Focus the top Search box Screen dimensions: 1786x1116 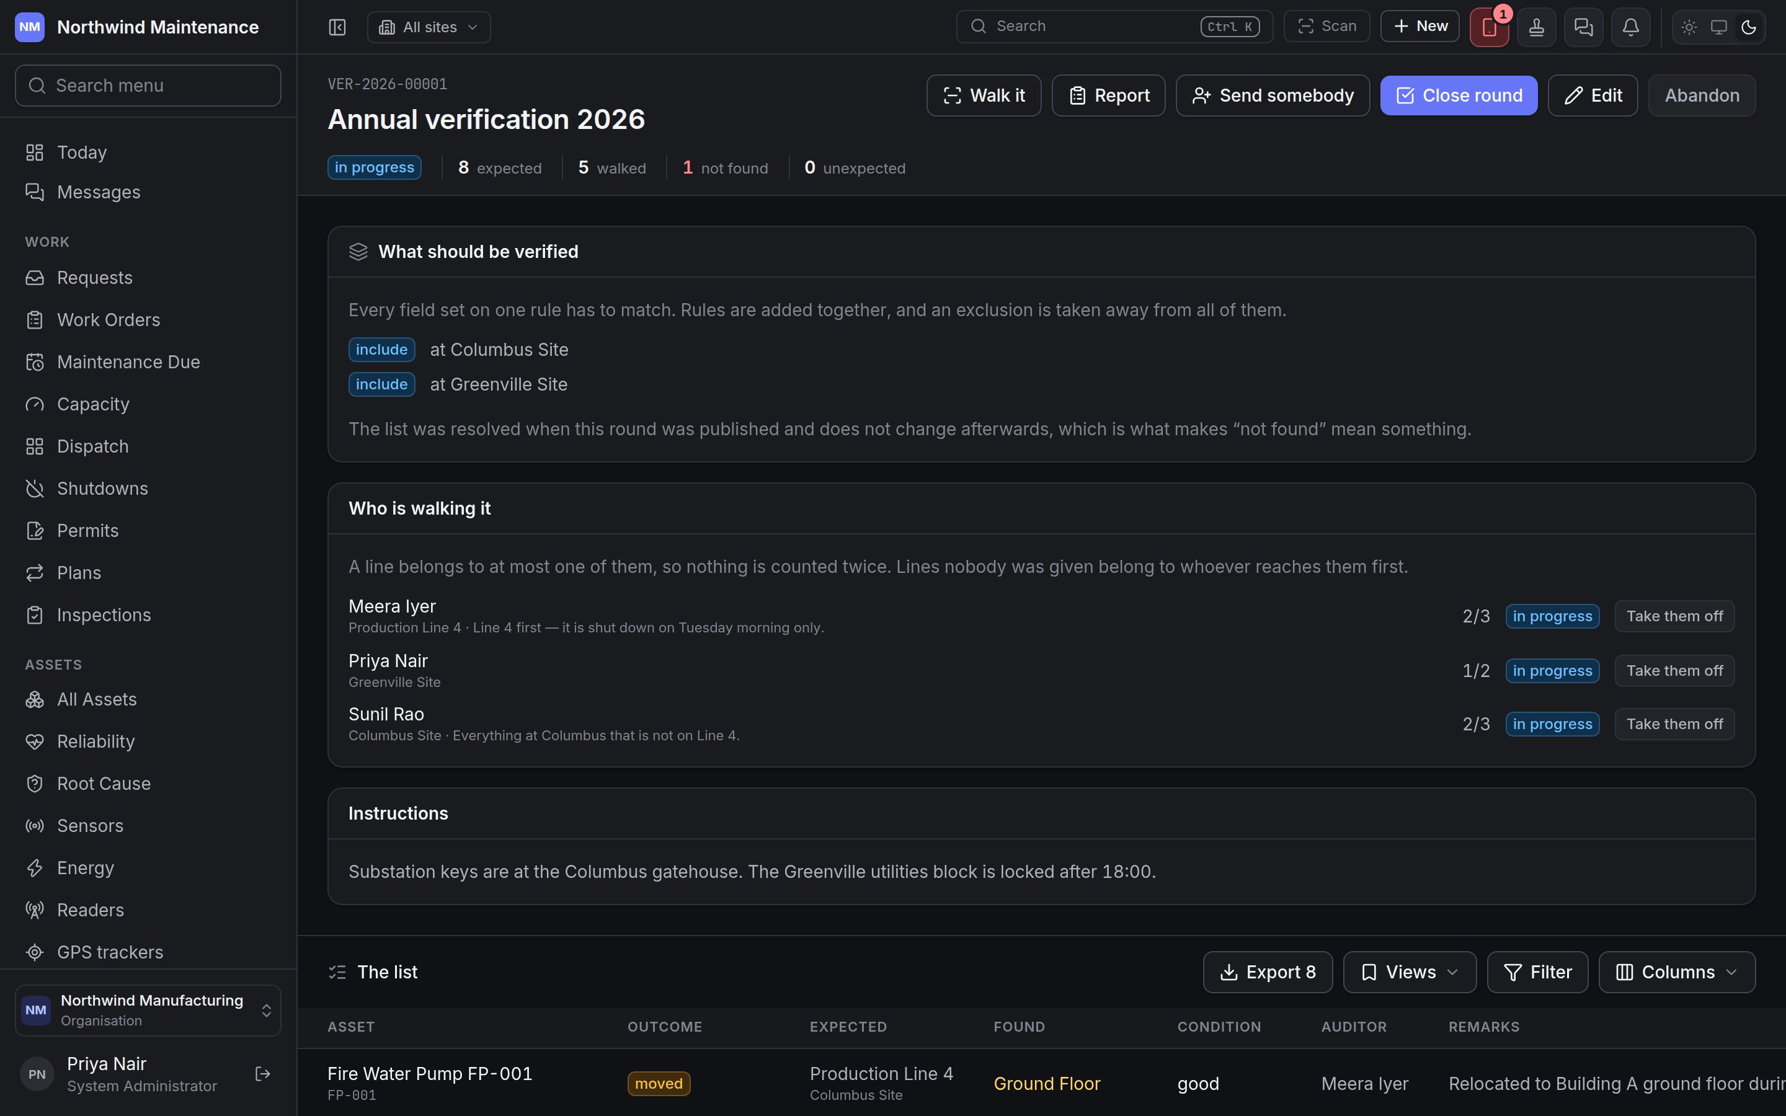coord(1114,27)
